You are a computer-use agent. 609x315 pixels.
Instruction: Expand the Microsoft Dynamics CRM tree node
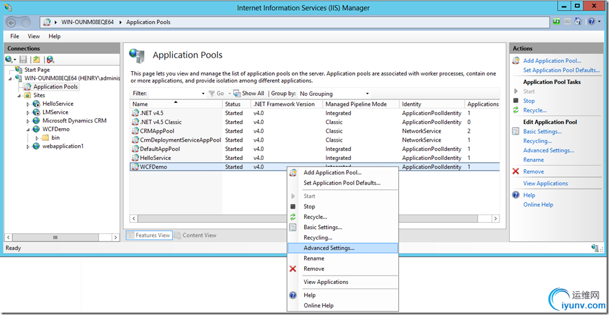click(x=28, y=121)
